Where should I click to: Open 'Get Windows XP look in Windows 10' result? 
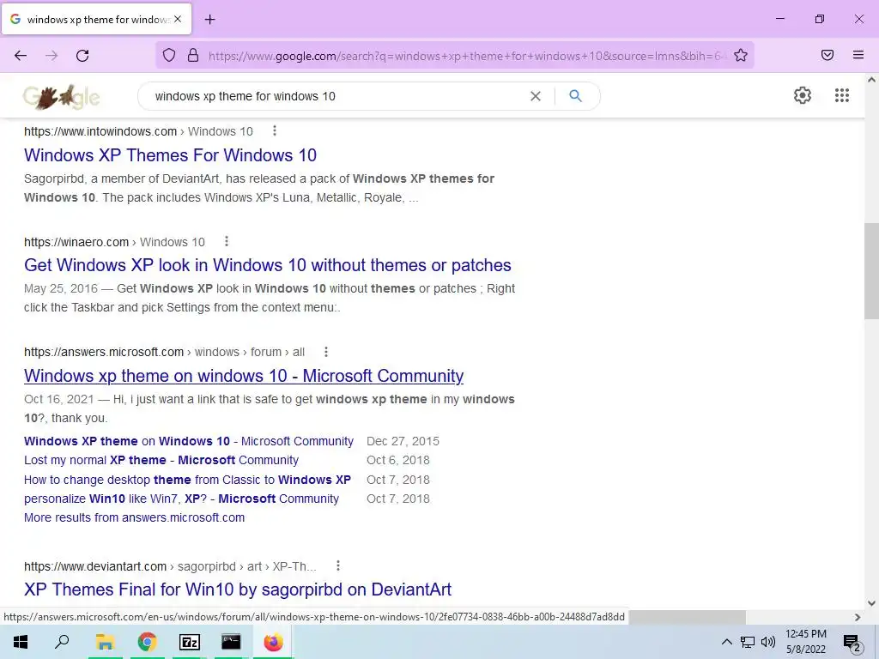point(268,265)
